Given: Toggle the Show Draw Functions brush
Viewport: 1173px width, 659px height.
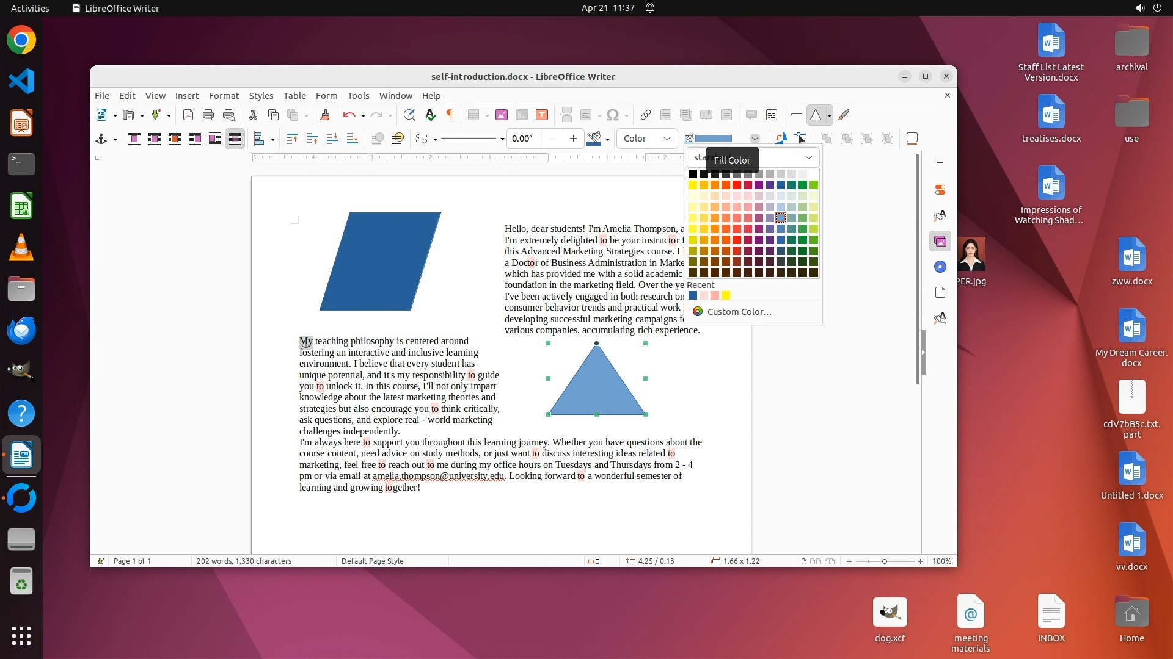Looking at the screenshot, I should point(844,115).
